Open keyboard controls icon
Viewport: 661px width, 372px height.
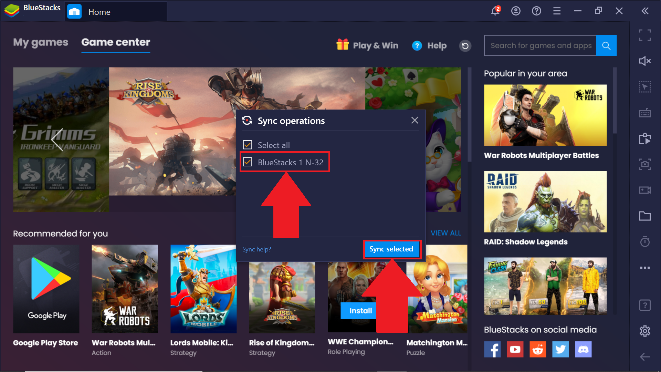(x=645, y=113)
